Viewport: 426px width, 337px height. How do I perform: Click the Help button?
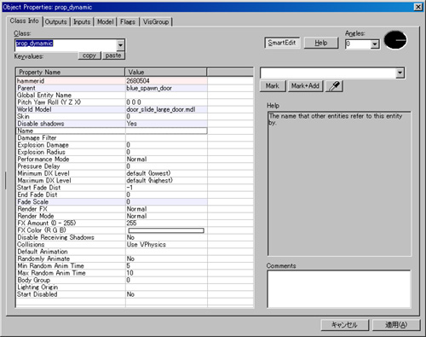[x=321, y=43]
